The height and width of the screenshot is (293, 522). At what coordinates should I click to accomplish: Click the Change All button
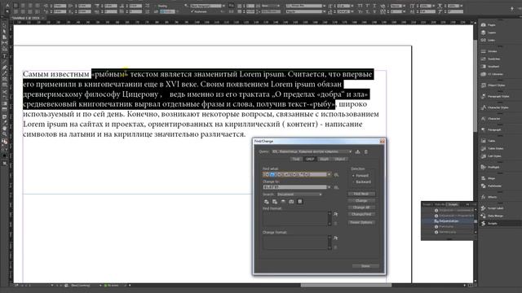(361, 208)
